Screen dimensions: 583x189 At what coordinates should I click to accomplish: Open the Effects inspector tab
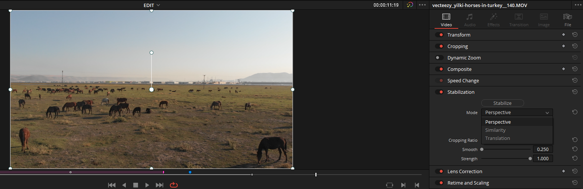pos(493,20)
